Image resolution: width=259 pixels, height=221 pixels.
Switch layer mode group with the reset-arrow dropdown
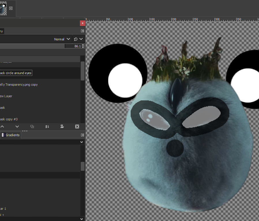click(x=78, y=39)
